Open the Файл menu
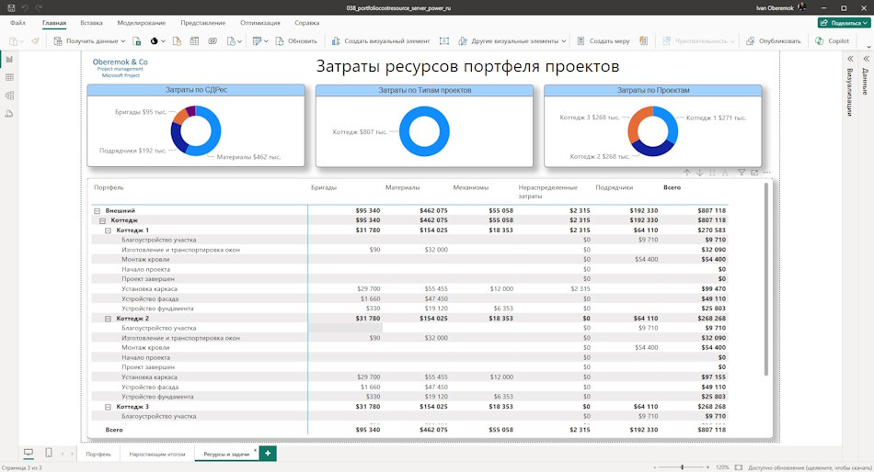Image resolution: width=874 pixels, height=472 pixels. click(x=17, y=23)
